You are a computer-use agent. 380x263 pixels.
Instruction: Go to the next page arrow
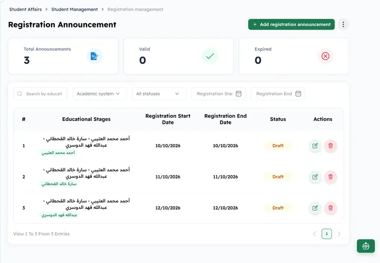[339, 234]
